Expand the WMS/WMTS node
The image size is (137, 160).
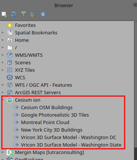click(x=3, y=55)
